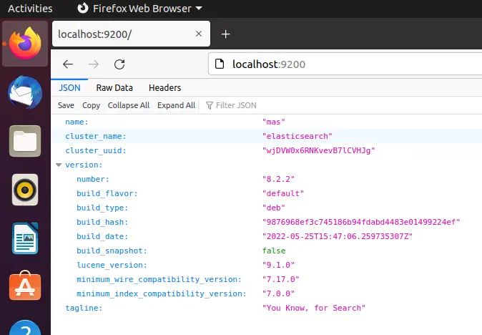This screenshot has height=335, width=482.
Task: Select the tagline key
Action: [84, 308]
